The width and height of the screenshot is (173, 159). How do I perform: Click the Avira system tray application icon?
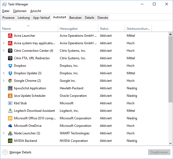pos(10,43)
